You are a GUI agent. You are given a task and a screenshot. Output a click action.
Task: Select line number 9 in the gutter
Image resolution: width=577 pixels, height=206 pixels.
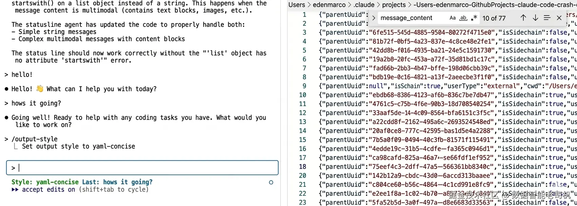point(304,86)
